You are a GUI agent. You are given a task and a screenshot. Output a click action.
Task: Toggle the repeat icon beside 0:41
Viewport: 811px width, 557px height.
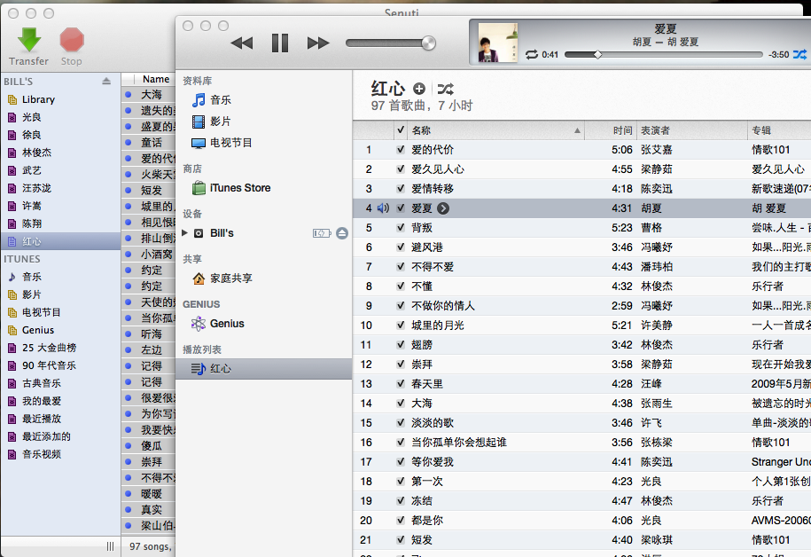(532, 54)
